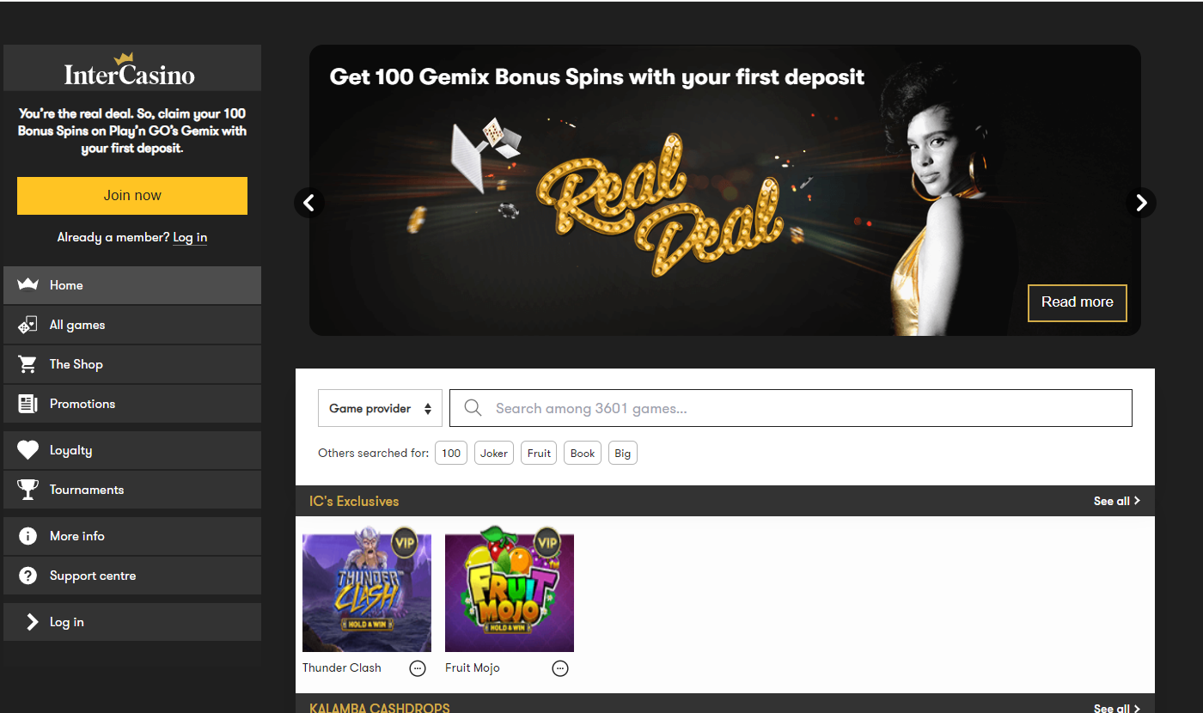Click the IC's Exclusives section heading
This screenshot has height=713, width=1203.
pyautogui.click(x=354, y=501)
